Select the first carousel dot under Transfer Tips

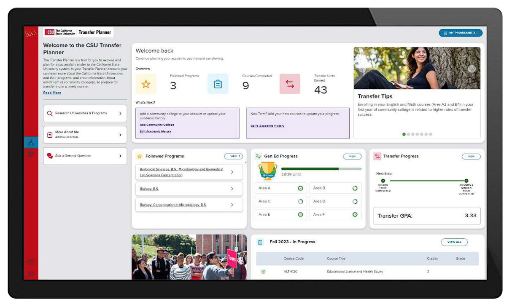[404, 134]
